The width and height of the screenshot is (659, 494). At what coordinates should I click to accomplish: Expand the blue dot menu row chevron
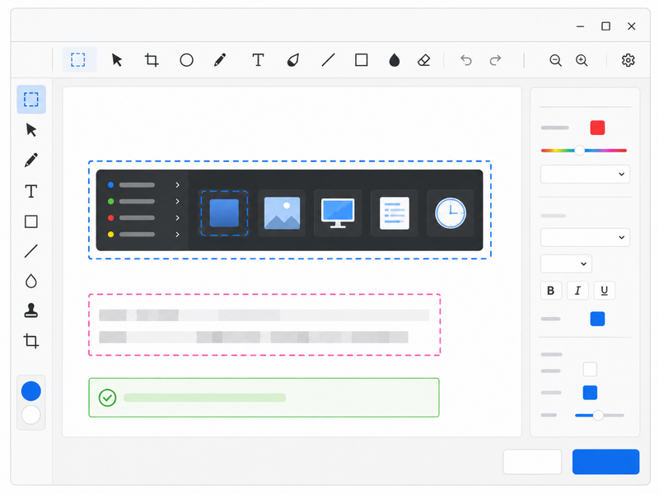click(x=177, y=184)
